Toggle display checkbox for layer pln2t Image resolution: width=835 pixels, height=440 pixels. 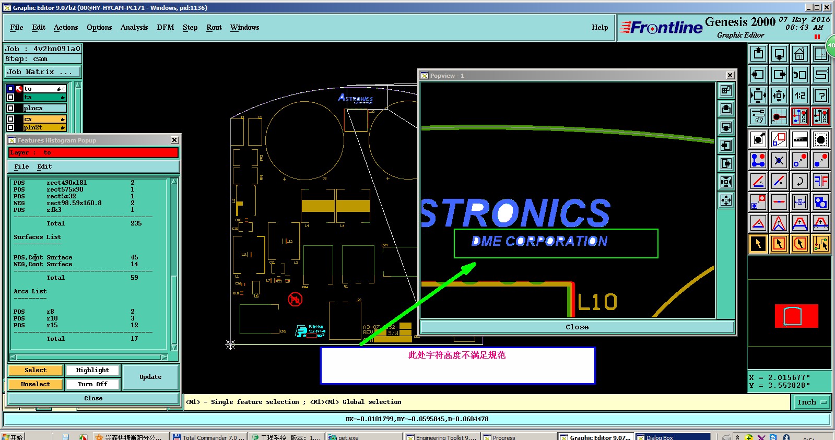[10, 127]
